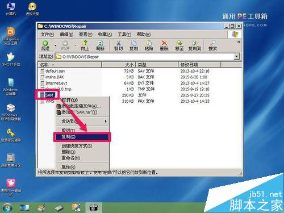Open the disk drive taskbar icon
284x213 pixels.
pos(59,208)
